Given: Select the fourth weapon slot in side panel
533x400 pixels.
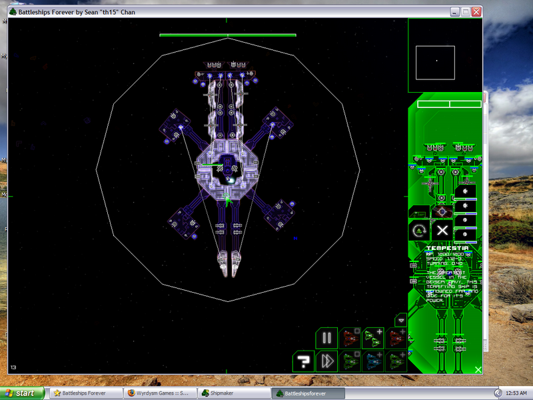Looking at the screenshot, I should 465,235.
